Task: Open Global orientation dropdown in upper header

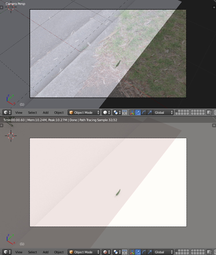Action: pos(163,113)
